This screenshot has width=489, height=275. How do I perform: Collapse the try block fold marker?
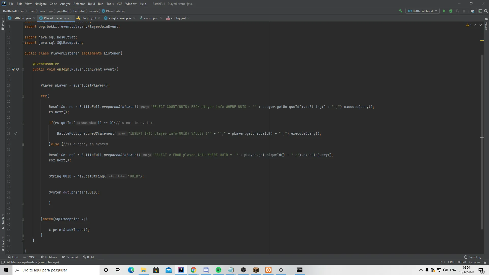click(x=23, y=96)
